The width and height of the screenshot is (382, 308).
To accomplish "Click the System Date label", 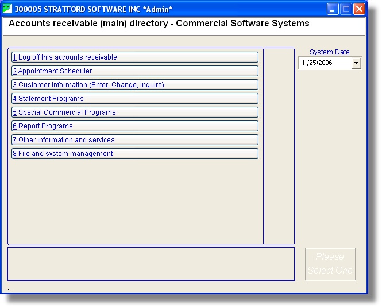I will pyautogui.click(x=329, y=52).
